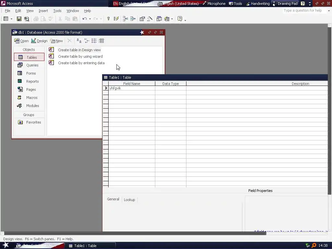This screenshot has height=249, width=332.
Task: Switch database window to Large Icons view
Action: click(79, 41)
